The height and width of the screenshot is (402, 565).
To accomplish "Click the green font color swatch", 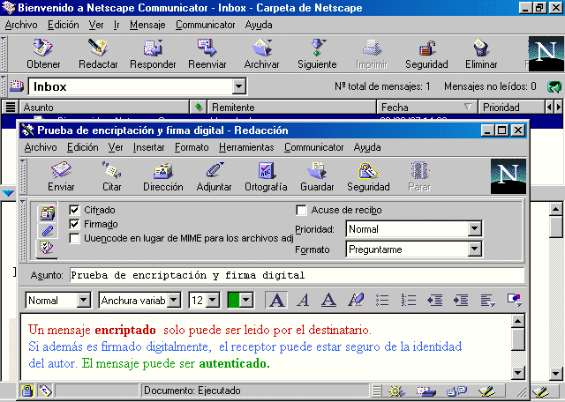I will (x=233, y=300).
